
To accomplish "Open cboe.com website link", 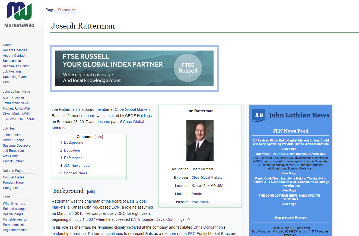I will pyautogui.click(x=199, y=202).
